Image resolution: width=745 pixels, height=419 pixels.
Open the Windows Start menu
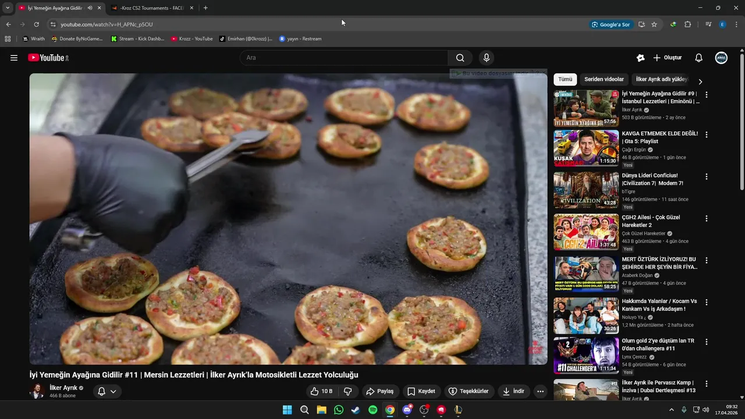click(x=287, y=410)
